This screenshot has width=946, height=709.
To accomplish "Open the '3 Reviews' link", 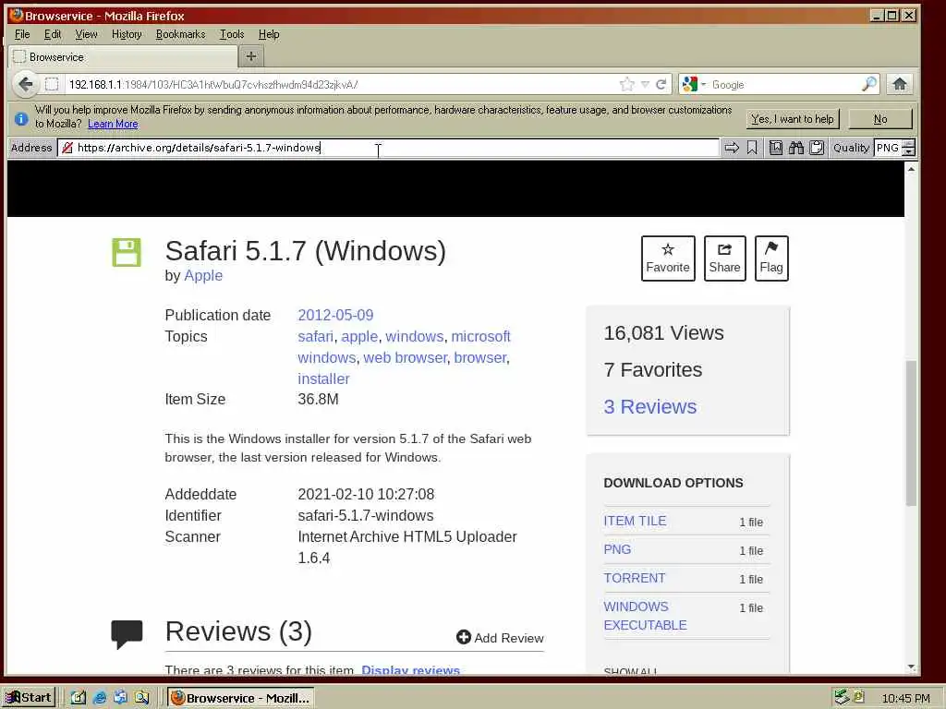I will pos(649,407).
